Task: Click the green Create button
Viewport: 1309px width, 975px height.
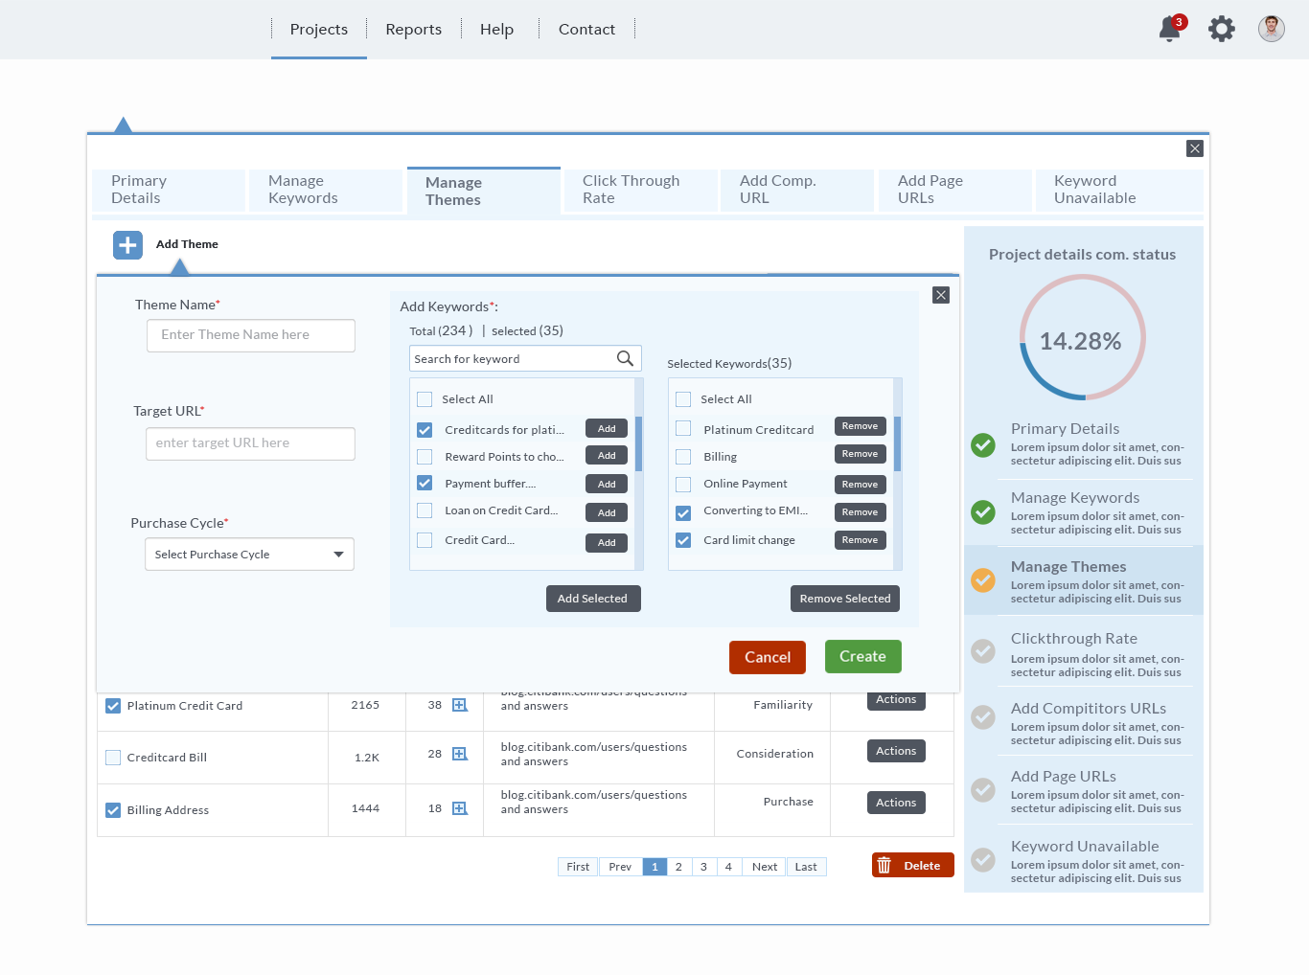Action: pyautogui.click(x=863, y=656)
